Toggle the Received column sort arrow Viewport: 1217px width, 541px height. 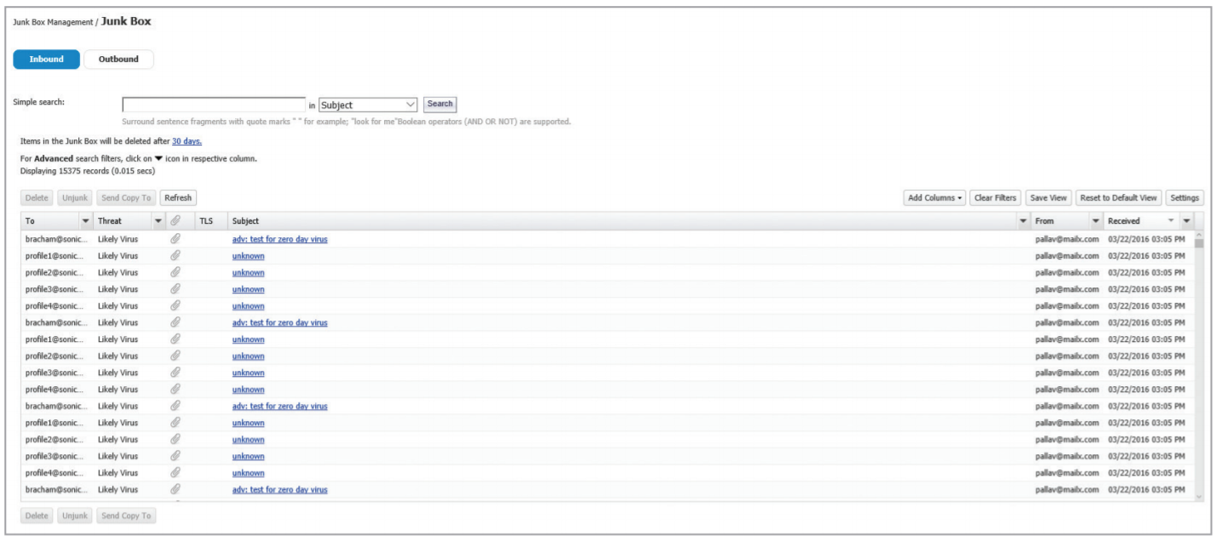click(x=1171, y=221)
